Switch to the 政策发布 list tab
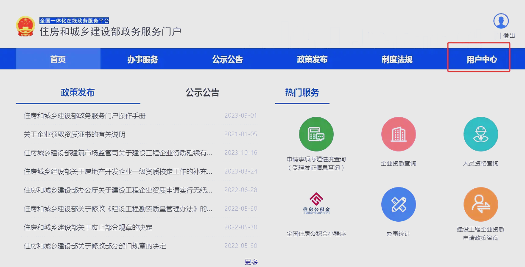Image resolution: width=525 pixels, height=267 pixels. coord(78,92)
